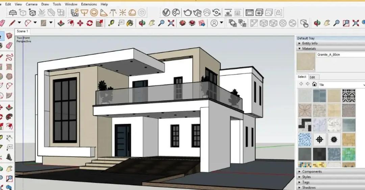Screen dimensions: 365x190
Task: Open the Camera menu
Action: pyautogui.click(x=31, y=4)
